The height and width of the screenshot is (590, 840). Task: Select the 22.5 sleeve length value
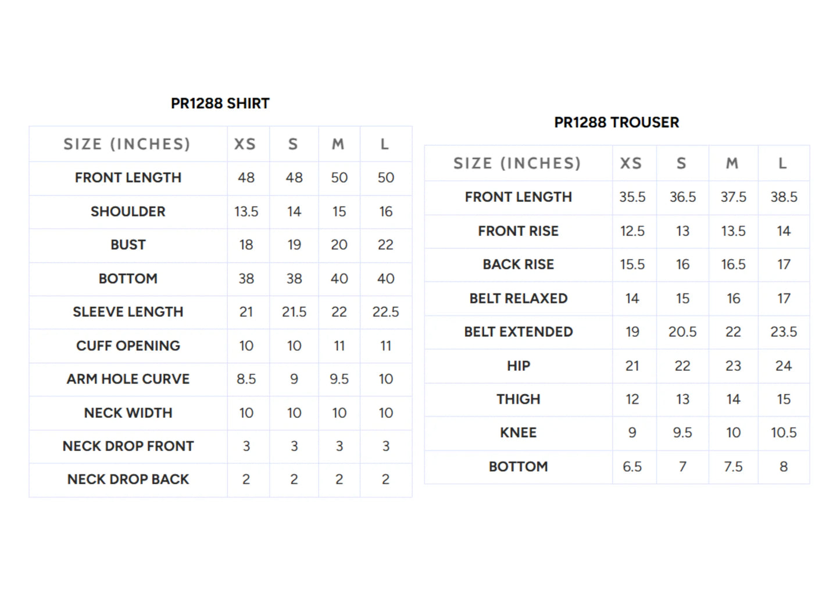[386, 312]
